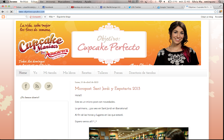
Task: Open the Yo page tab
Action: tap(35, 73)
